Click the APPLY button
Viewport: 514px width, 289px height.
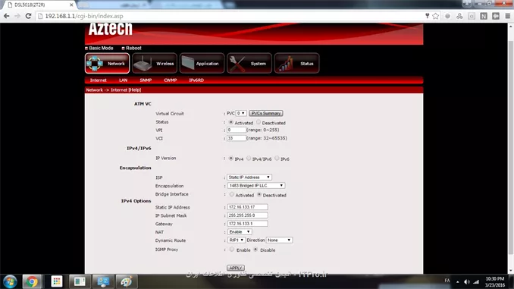235,268
